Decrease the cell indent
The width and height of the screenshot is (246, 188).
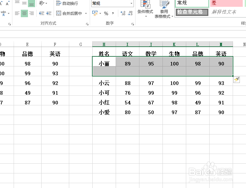click(x=42, y=13)
